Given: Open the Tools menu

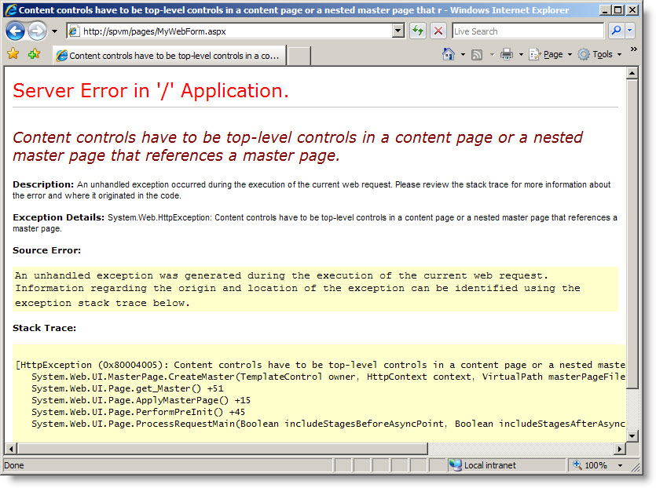Looking at the screenshot, I should coord(602,54).
